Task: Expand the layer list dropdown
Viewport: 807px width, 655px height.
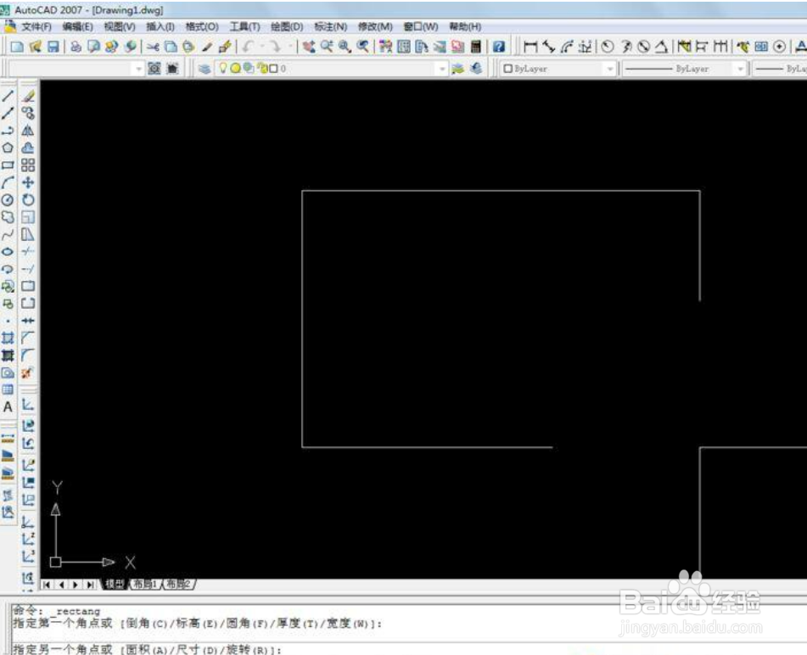Action: click(x=441, y=69)
